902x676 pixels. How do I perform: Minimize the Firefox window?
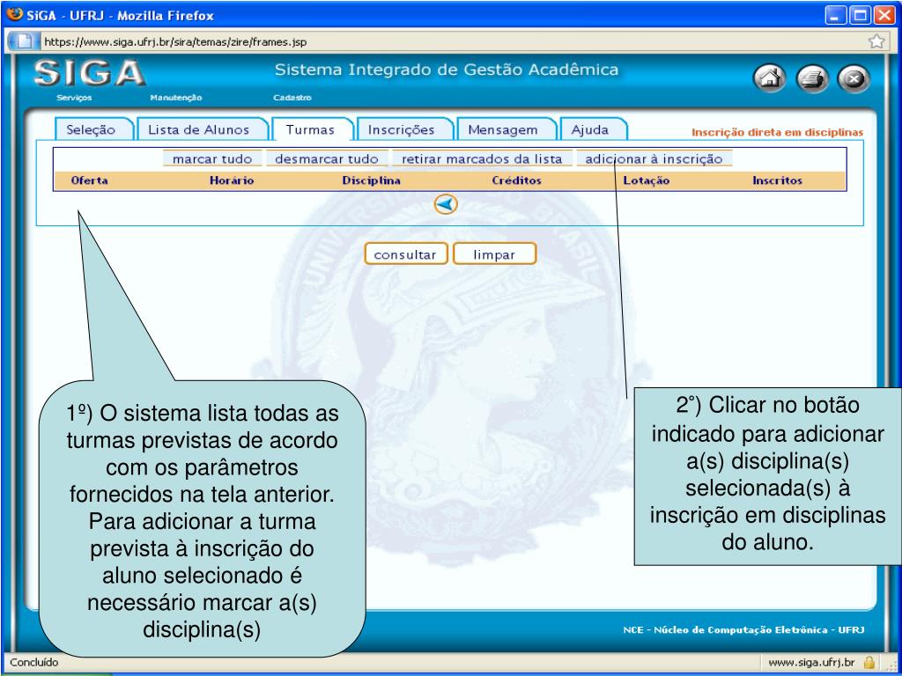pos(836,16)
